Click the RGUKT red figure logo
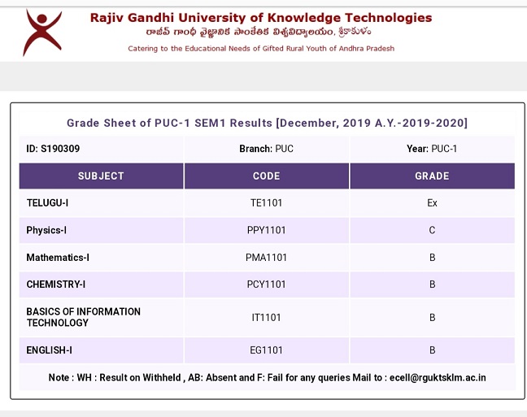527x417 pixels. pos(42,33)
